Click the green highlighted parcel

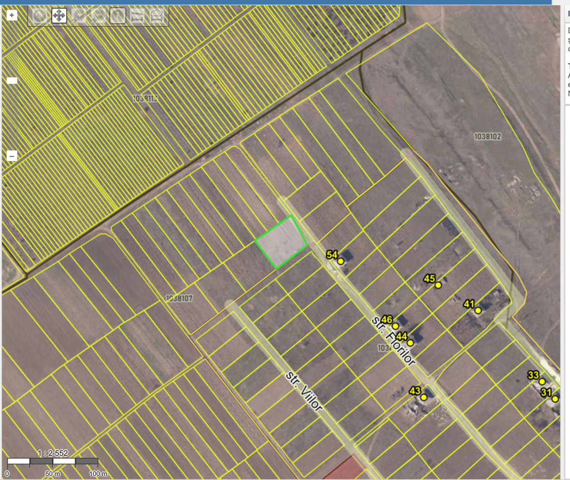click(x=281, y=242)
